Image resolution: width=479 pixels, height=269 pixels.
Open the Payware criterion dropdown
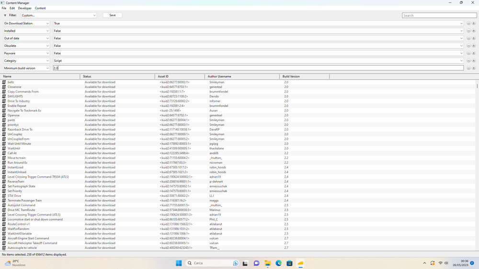(26, 53)
